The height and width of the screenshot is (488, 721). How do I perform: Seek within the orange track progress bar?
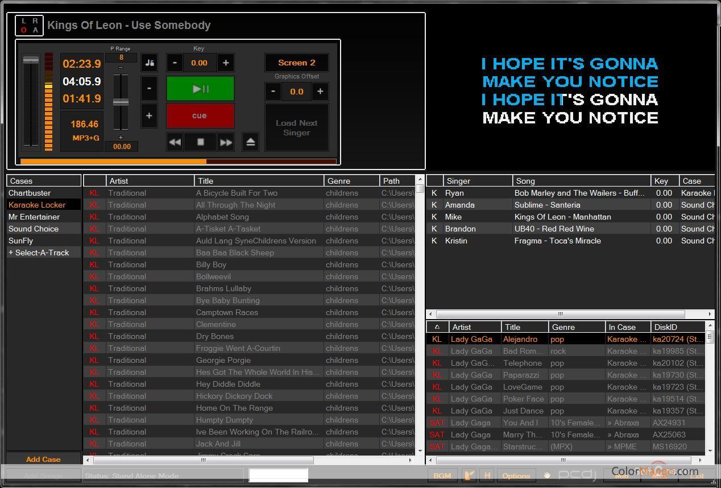179,162
